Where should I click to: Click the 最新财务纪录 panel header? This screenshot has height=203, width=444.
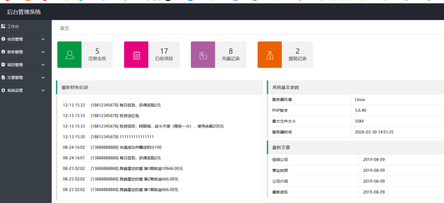point(160,88)
